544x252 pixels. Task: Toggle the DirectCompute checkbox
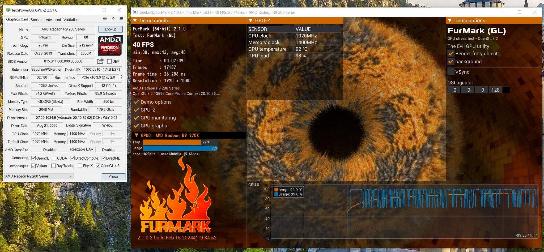click(72, 158)
